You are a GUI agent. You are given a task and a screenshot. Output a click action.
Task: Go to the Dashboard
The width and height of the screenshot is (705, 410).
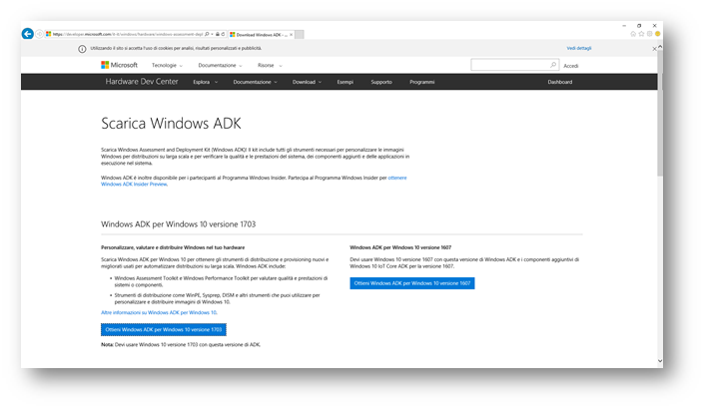(x=560, y=82)
